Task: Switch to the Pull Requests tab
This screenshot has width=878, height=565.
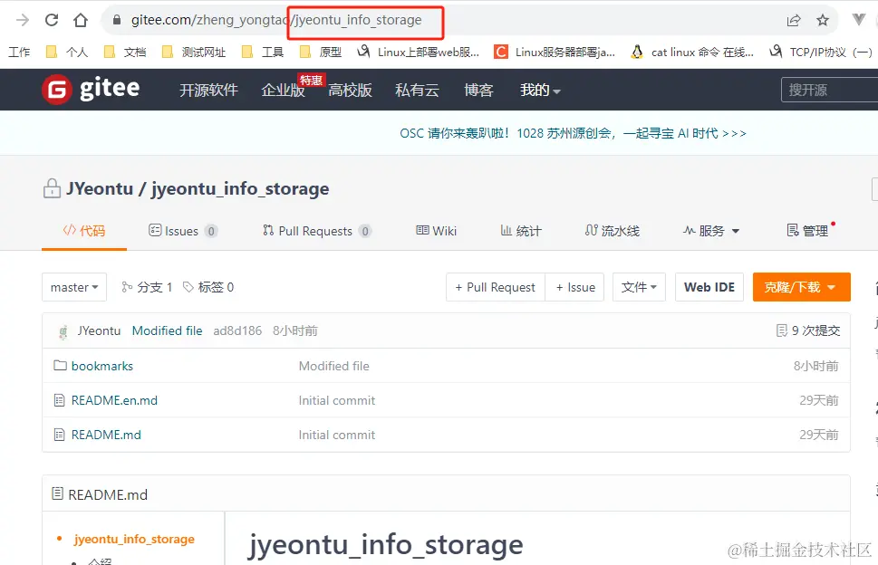Action: (317, 231)
